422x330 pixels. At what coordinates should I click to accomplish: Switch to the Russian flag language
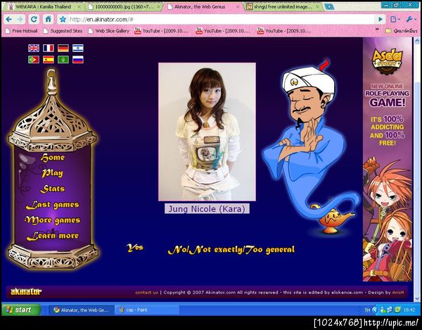78,60
